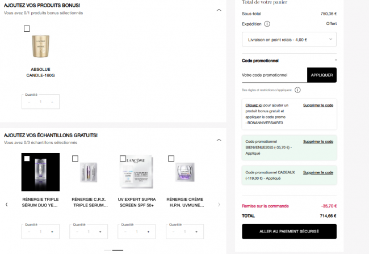Image resolution: width=369 pixels, height=254 pixels.
Task: Click the previous arrow of samples carousel
Action: pos(6,204)
